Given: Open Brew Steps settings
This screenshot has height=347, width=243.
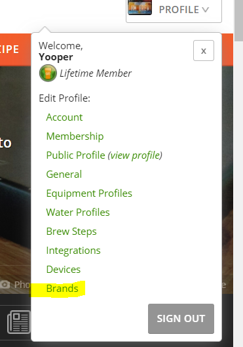Looking at the screenshot, I should coord(71,232).
